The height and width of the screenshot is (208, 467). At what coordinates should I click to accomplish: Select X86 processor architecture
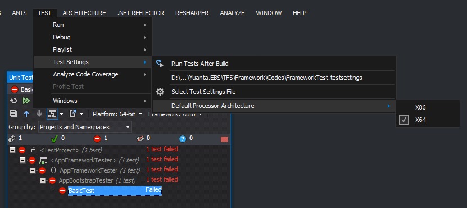point(428,107)
